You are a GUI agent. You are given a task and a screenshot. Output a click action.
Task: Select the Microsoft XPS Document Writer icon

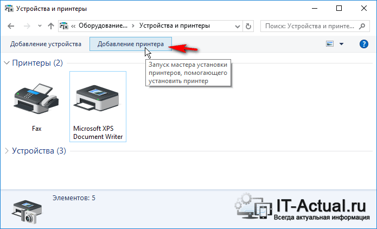click(98, 98)
